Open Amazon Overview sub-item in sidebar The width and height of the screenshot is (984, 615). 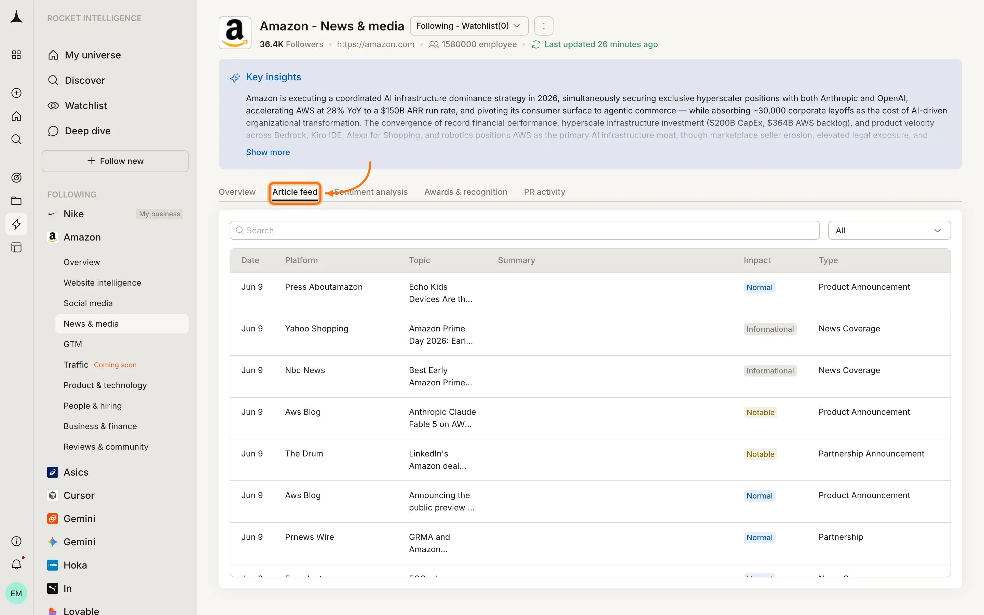(x=82, y=262)
